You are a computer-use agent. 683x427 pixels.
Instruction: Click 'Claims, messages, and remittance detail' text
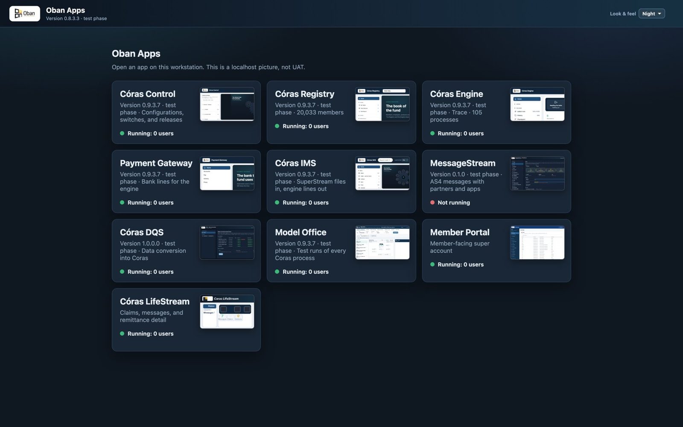pos(152,316)
